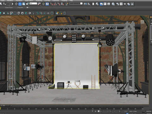Click the ring-shaped icon in second toolbar
The height and width of the screenshot is (114, 152).
coord(22,13)
